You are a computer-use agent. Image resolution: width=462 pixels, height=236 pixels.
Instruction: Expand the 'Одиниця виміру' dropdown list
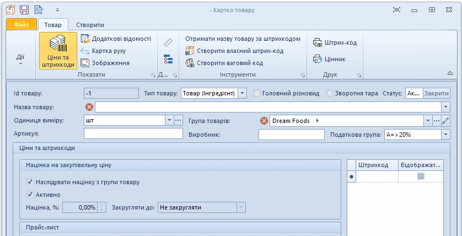tap(169, 120)
